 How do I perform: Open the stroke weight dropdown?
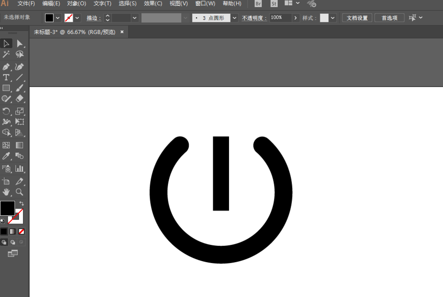[135, 18]
